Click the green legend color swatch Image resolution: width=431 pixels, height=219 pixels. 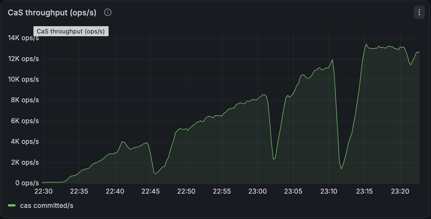12,206
